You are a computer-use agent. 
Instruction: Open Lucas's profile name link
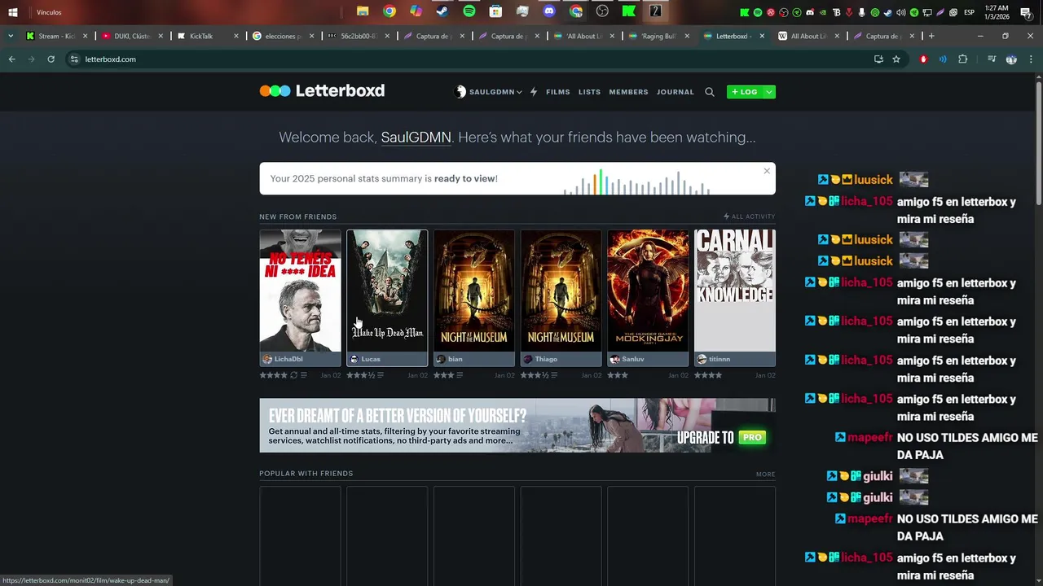pyautogui.click(x=371, y=359)
